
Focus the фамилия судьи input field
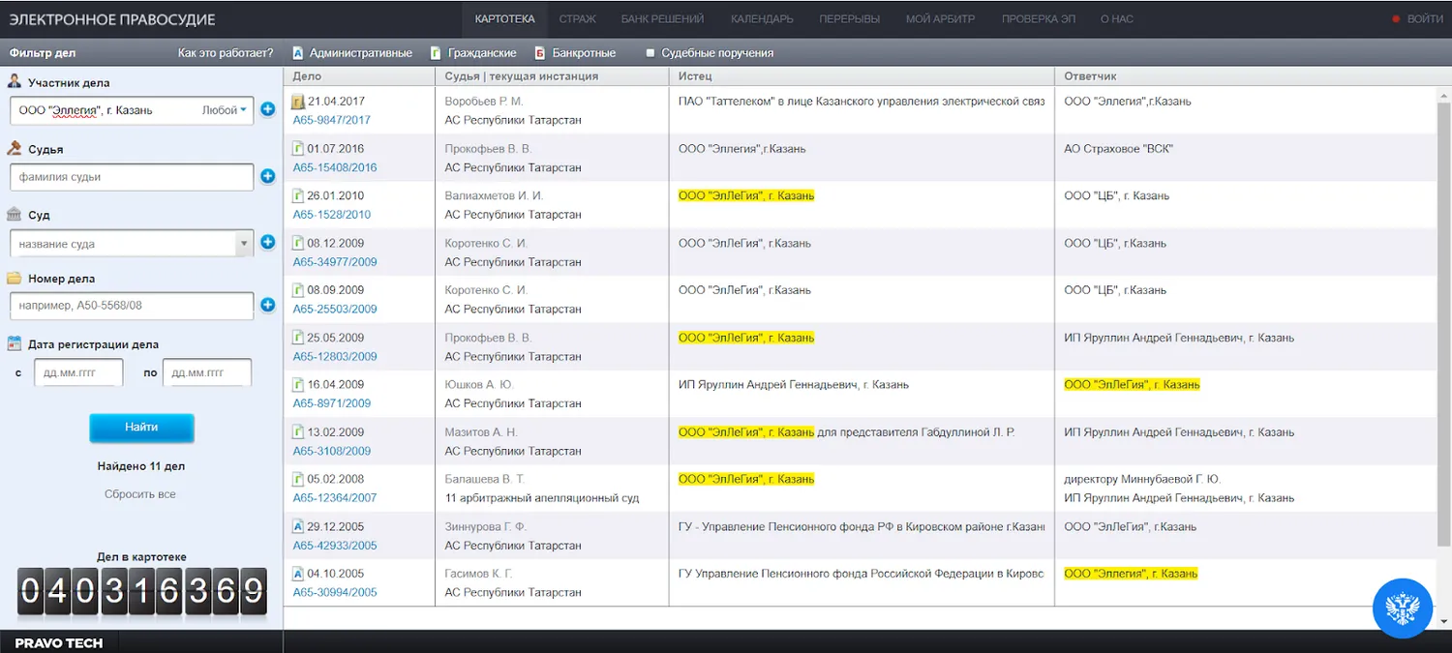(x=132, y=177)
